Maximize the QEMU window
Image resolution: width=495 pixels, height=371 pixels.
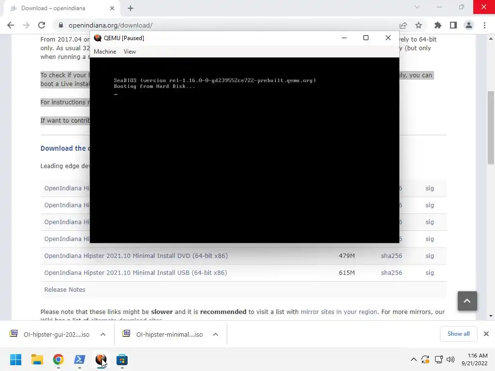coord(366,38)
